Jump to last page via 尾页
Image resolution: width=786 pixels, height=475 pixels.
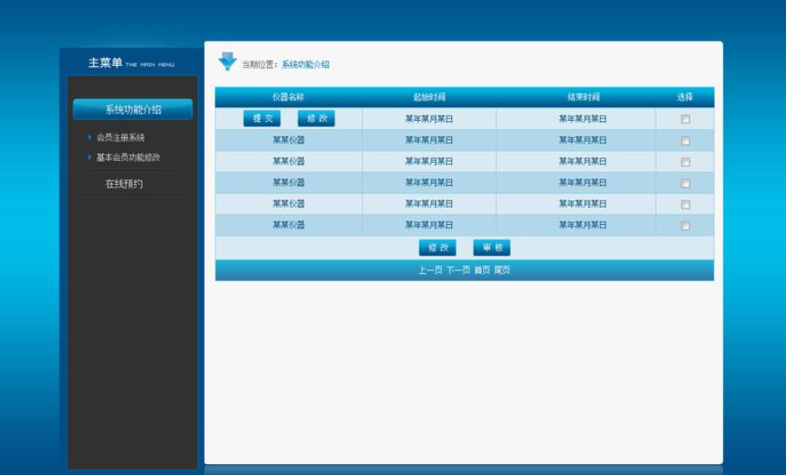(x=502, y=270)
